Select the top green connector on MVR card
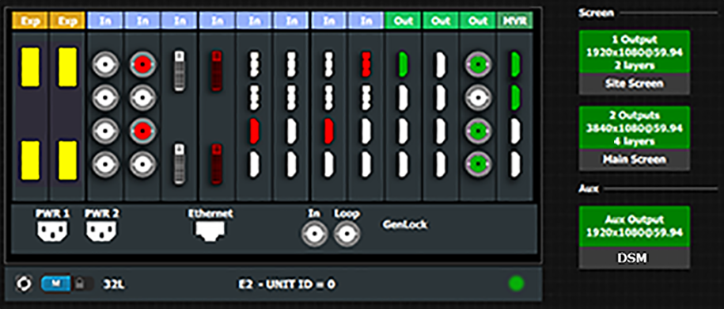This screenshot has width=724, height=309. (x=515, y=64)
